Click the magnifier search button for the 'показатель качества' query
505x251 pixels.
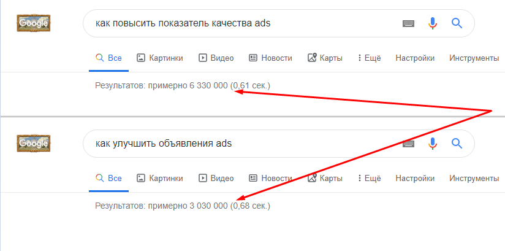point(457,23)
